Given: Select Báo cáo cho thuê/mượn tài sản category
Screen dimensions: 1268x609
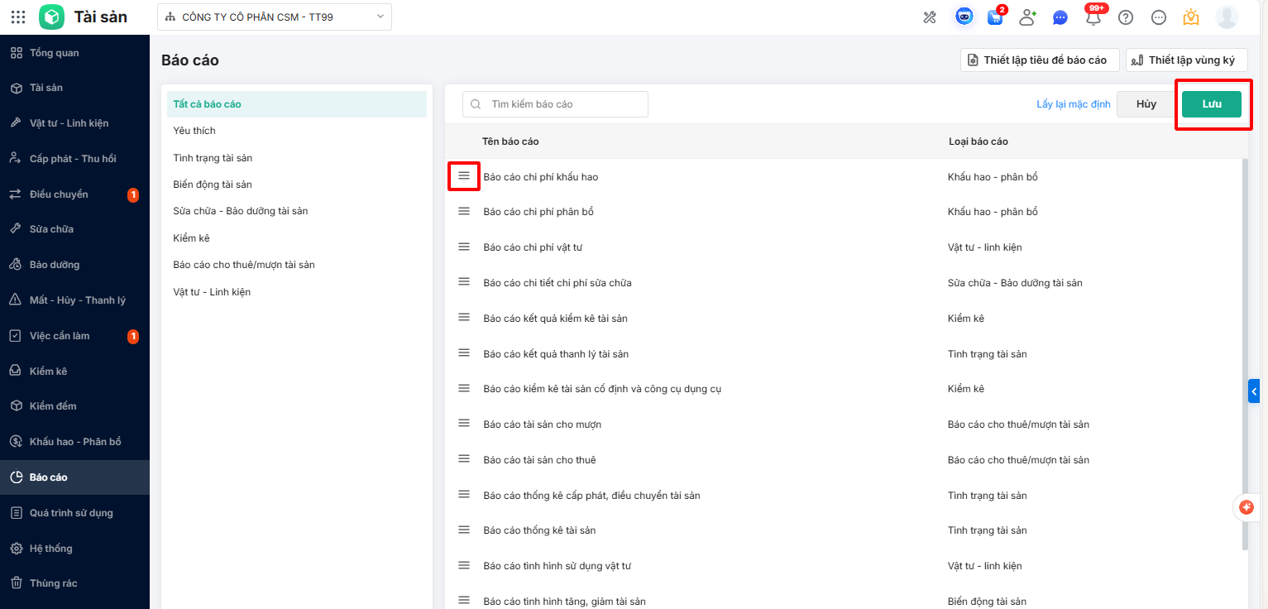Looking at the screenshot, I should 297,265.
